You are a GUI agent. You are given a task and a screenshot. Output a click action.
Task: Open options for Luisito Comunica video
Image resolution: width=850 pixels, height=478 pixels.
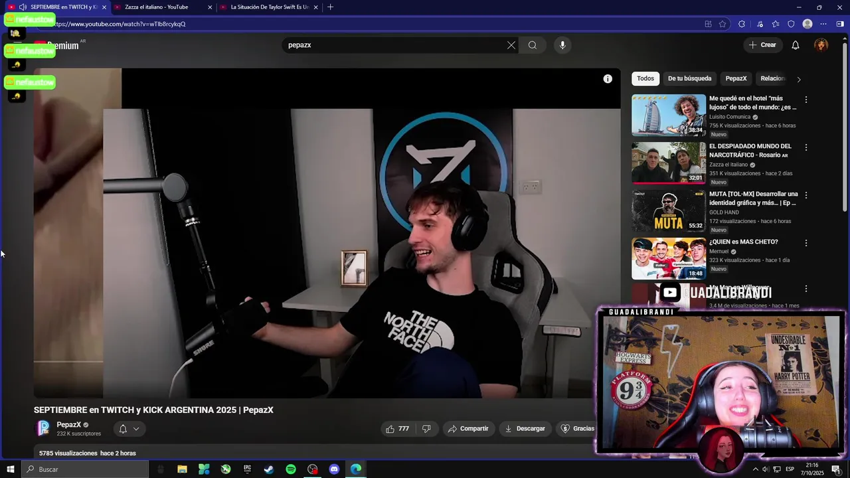tap(806, 100)
